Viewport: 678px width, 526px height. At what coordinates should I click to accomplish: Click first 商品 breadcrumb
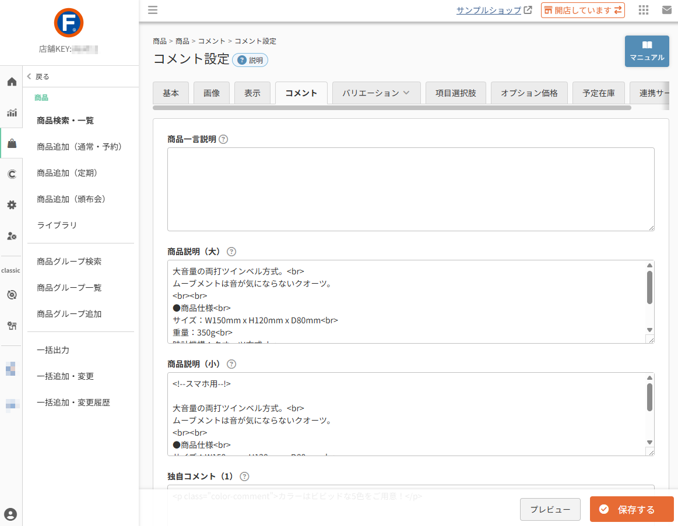pyautogui.click(x=160, y=41)
